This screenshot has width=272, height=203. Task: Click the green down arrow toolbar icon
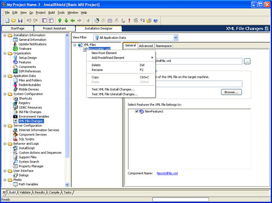(x=66, y=21)
